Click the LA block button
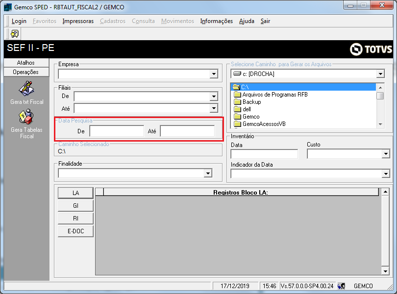 [x=75, y=193]
